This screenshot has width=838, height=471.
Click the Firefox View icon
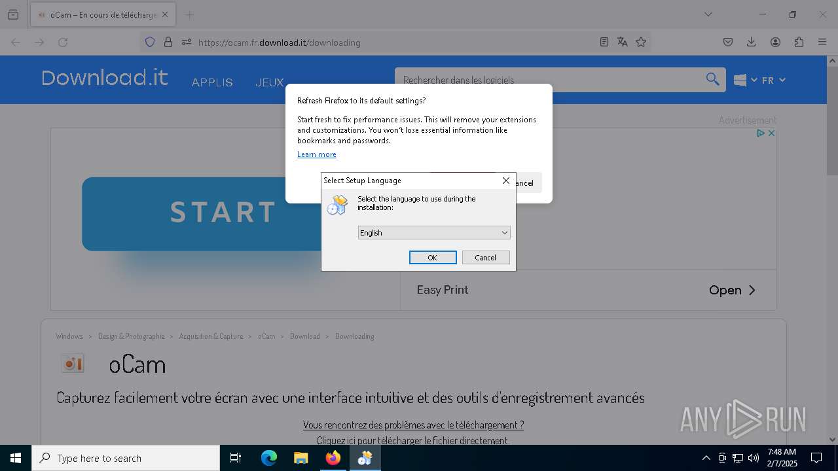pos(13,14)
